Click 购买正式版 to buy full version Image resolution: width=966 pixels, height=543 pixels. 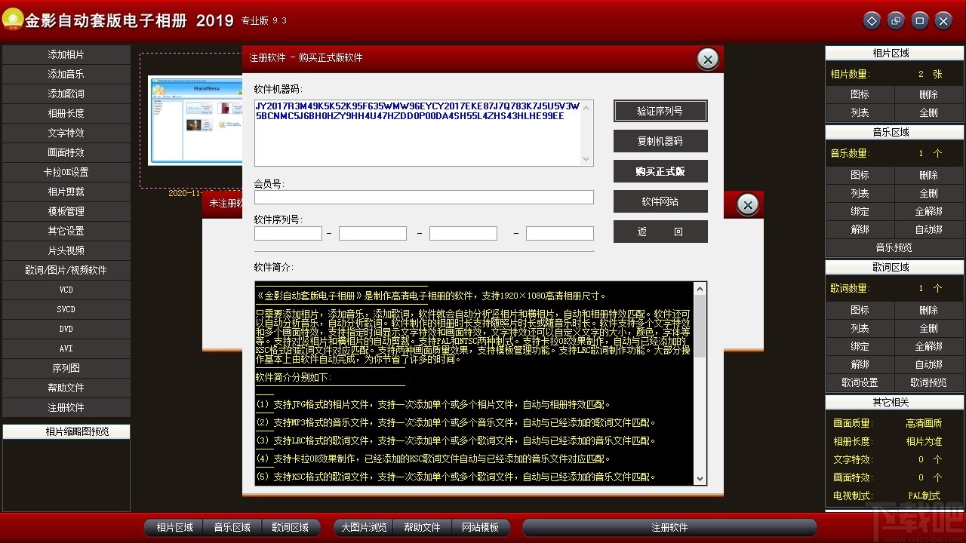(x=660, y=171)
